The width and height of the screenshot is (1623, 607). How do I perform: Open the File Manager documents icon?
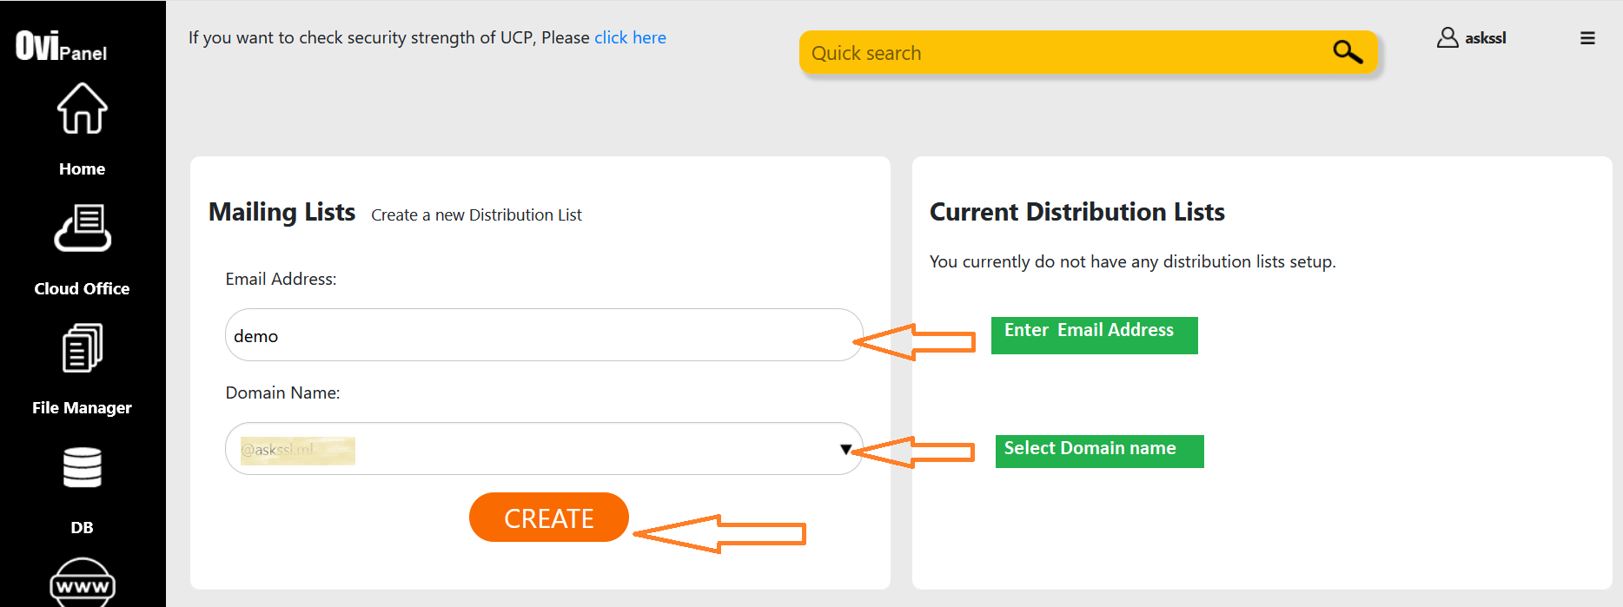[x=82, y=348]
